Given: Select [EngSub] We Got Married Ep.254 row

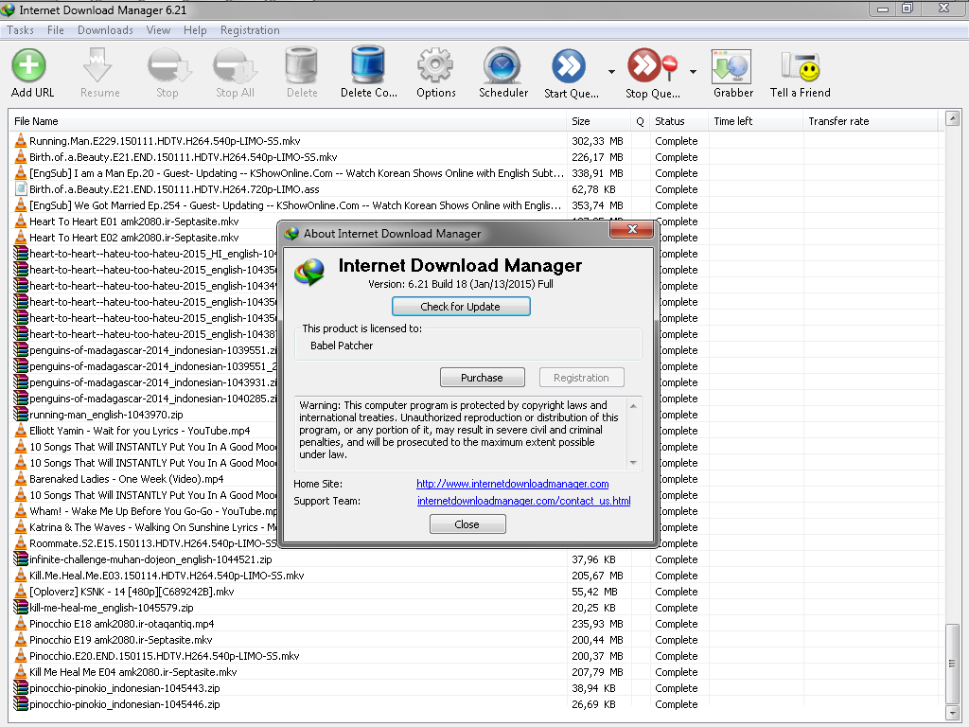Looking at the screenshot, I should [476, 205].
